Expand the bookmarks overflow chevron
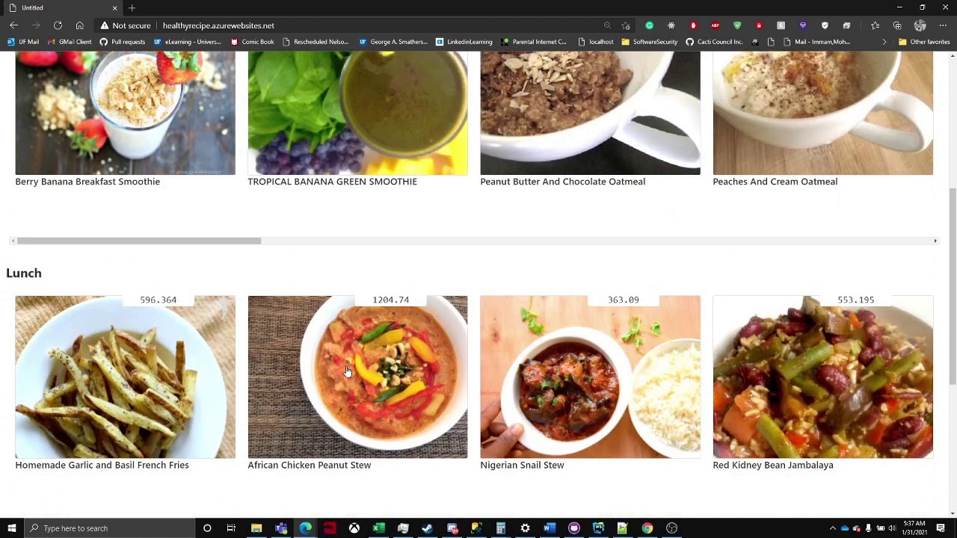This screenshot has height=538, width=957. (884, 42)
